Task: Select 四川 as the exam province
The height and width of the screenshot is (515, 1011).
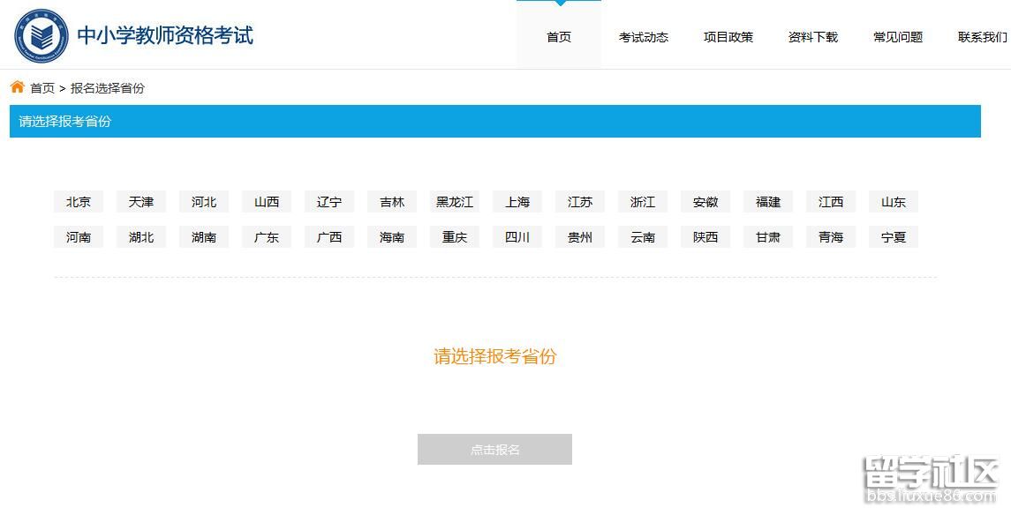Action: coord(517,236)
